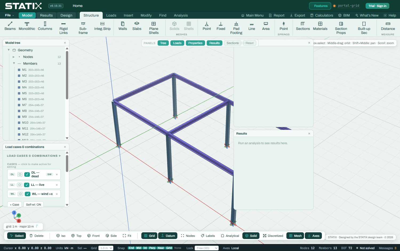Screen dimensions: 400x251
Task: Toggle DL dead case checkbox
Action: (x=27, y=174)
